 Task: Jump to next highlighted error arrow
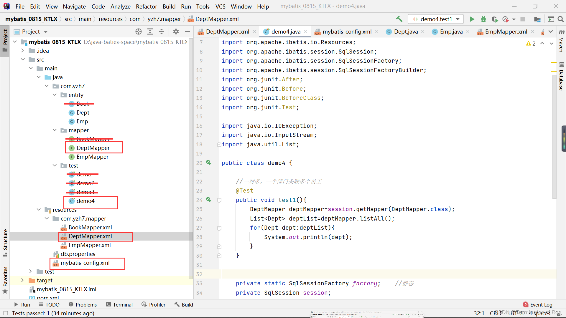(552, 43)
